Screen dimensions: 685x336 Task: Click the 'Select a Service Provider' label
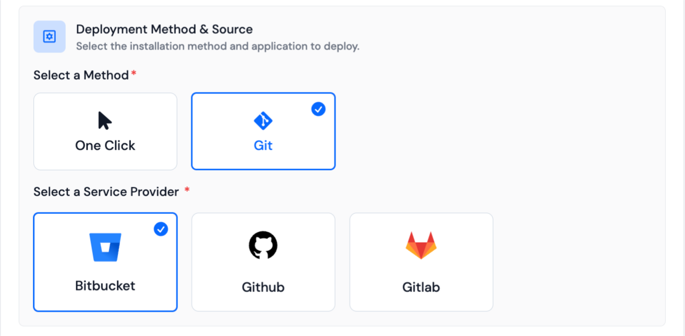click(106, 192)
